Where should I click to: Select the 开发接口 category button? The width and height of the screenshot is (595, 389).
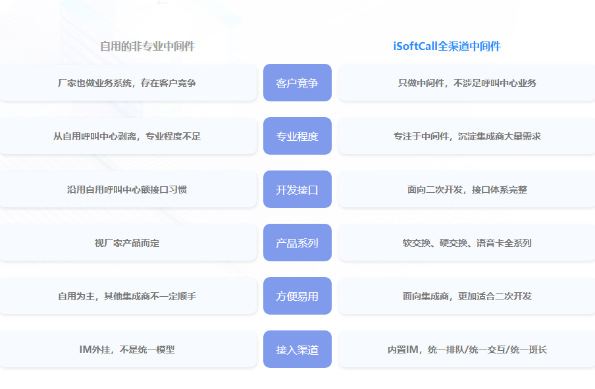(x=297, y=190)
